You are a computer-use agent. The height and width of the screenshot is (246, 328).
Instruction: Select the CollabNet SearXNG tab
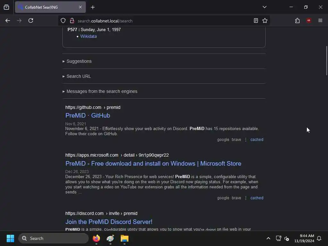[x=50, y=7]
